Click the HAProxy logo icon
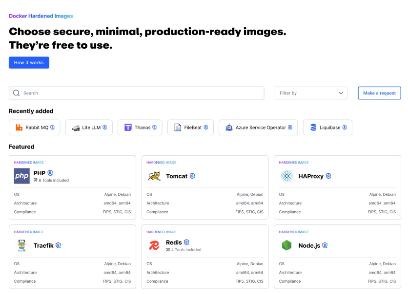Screen dimensions: 408x294 pyautogui.click(x=286, y=176)
